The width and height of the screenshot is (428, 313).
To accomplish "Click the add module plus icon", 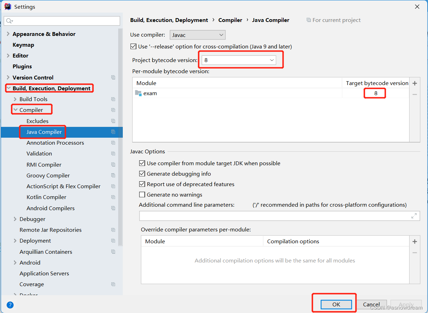I will coord(415,83).
